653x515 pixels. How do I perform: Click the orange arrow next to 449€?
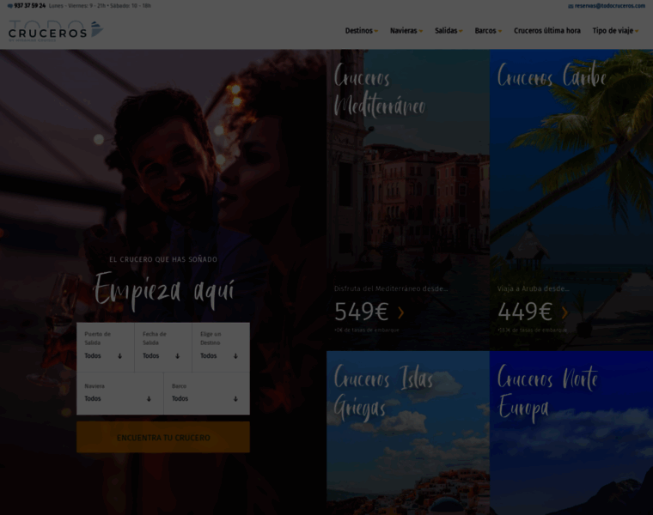565,312
